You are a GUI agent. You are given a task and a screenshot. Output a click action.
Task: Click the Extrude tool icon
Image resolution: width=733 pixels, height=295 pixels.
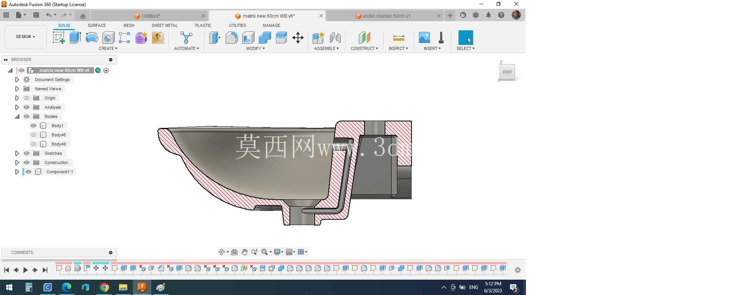pos(75,38)
